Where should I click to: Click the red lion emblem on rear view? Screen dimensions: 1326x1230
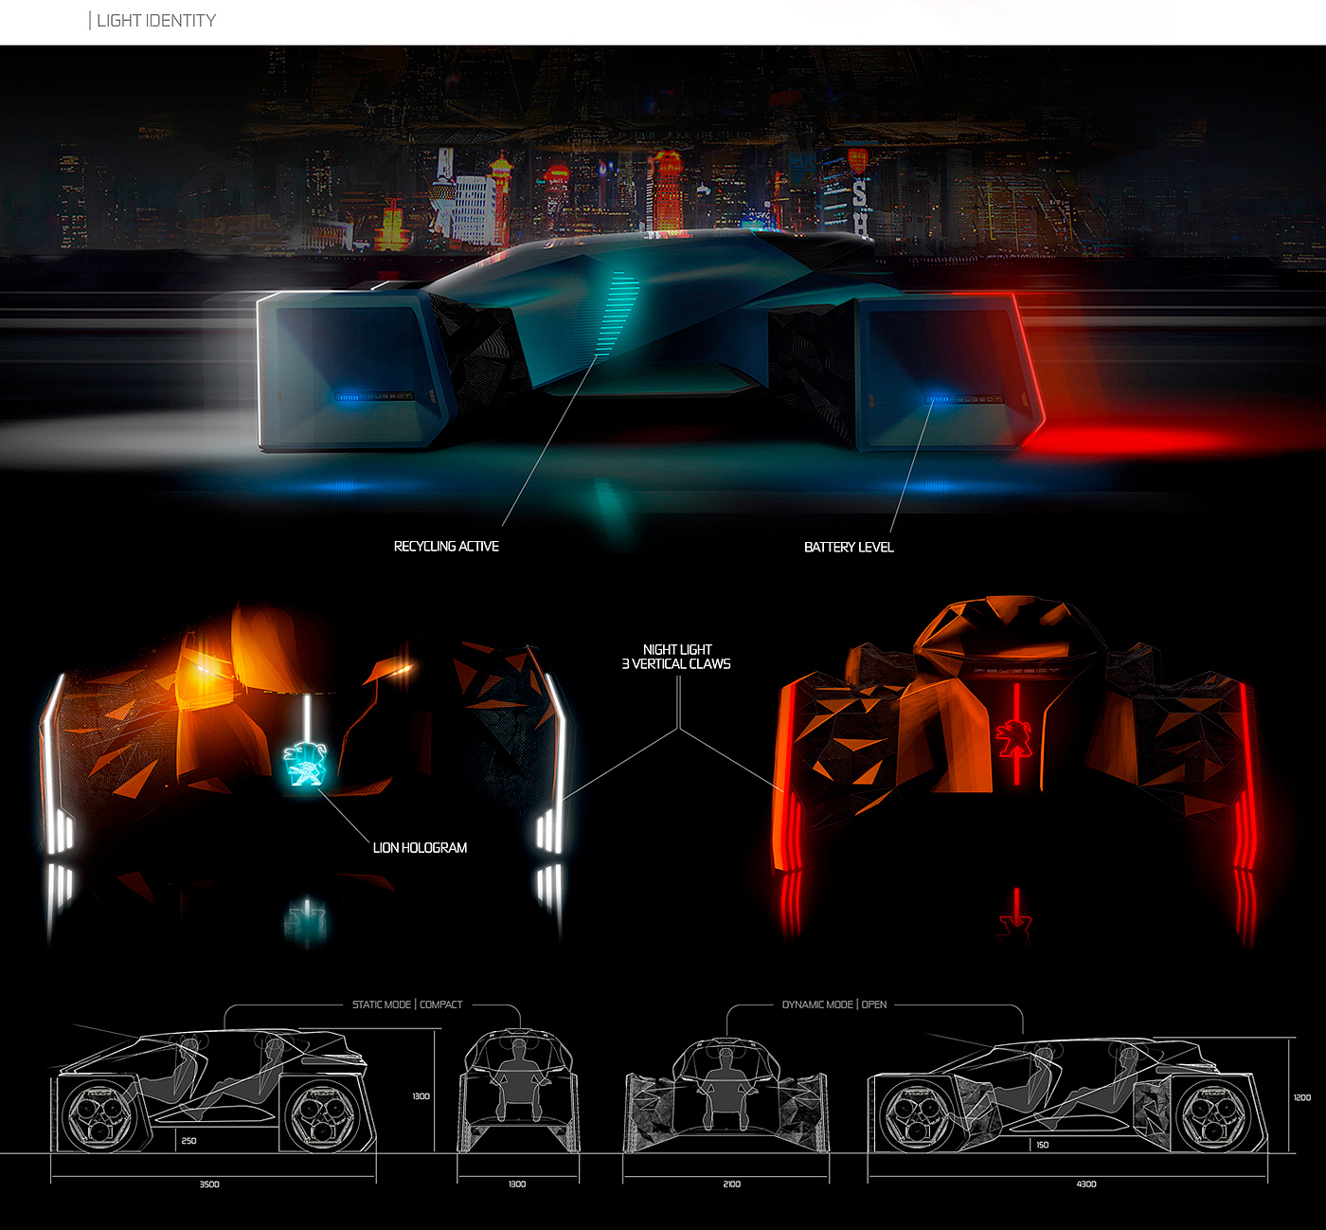coord(1014,739)
